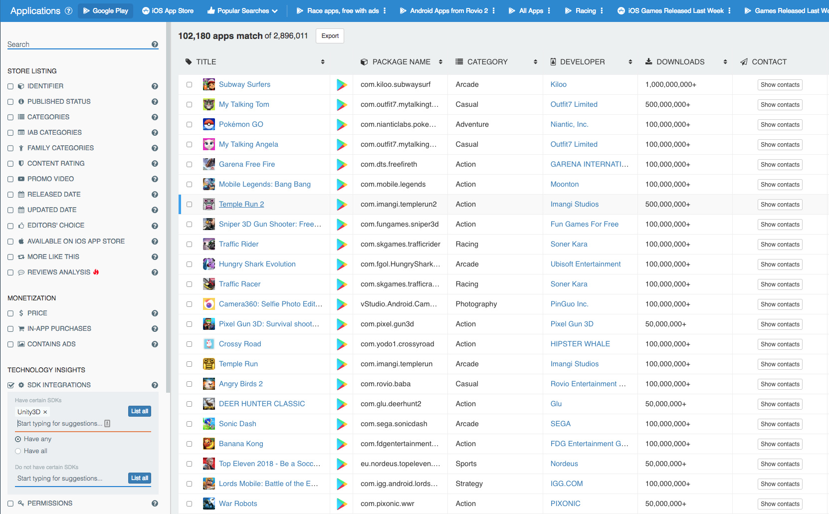Image resolution: width=829 pixels, height=514 pixels.
Task: Focus the Have certain SDKs suggestion field
Action: (82, 424)
